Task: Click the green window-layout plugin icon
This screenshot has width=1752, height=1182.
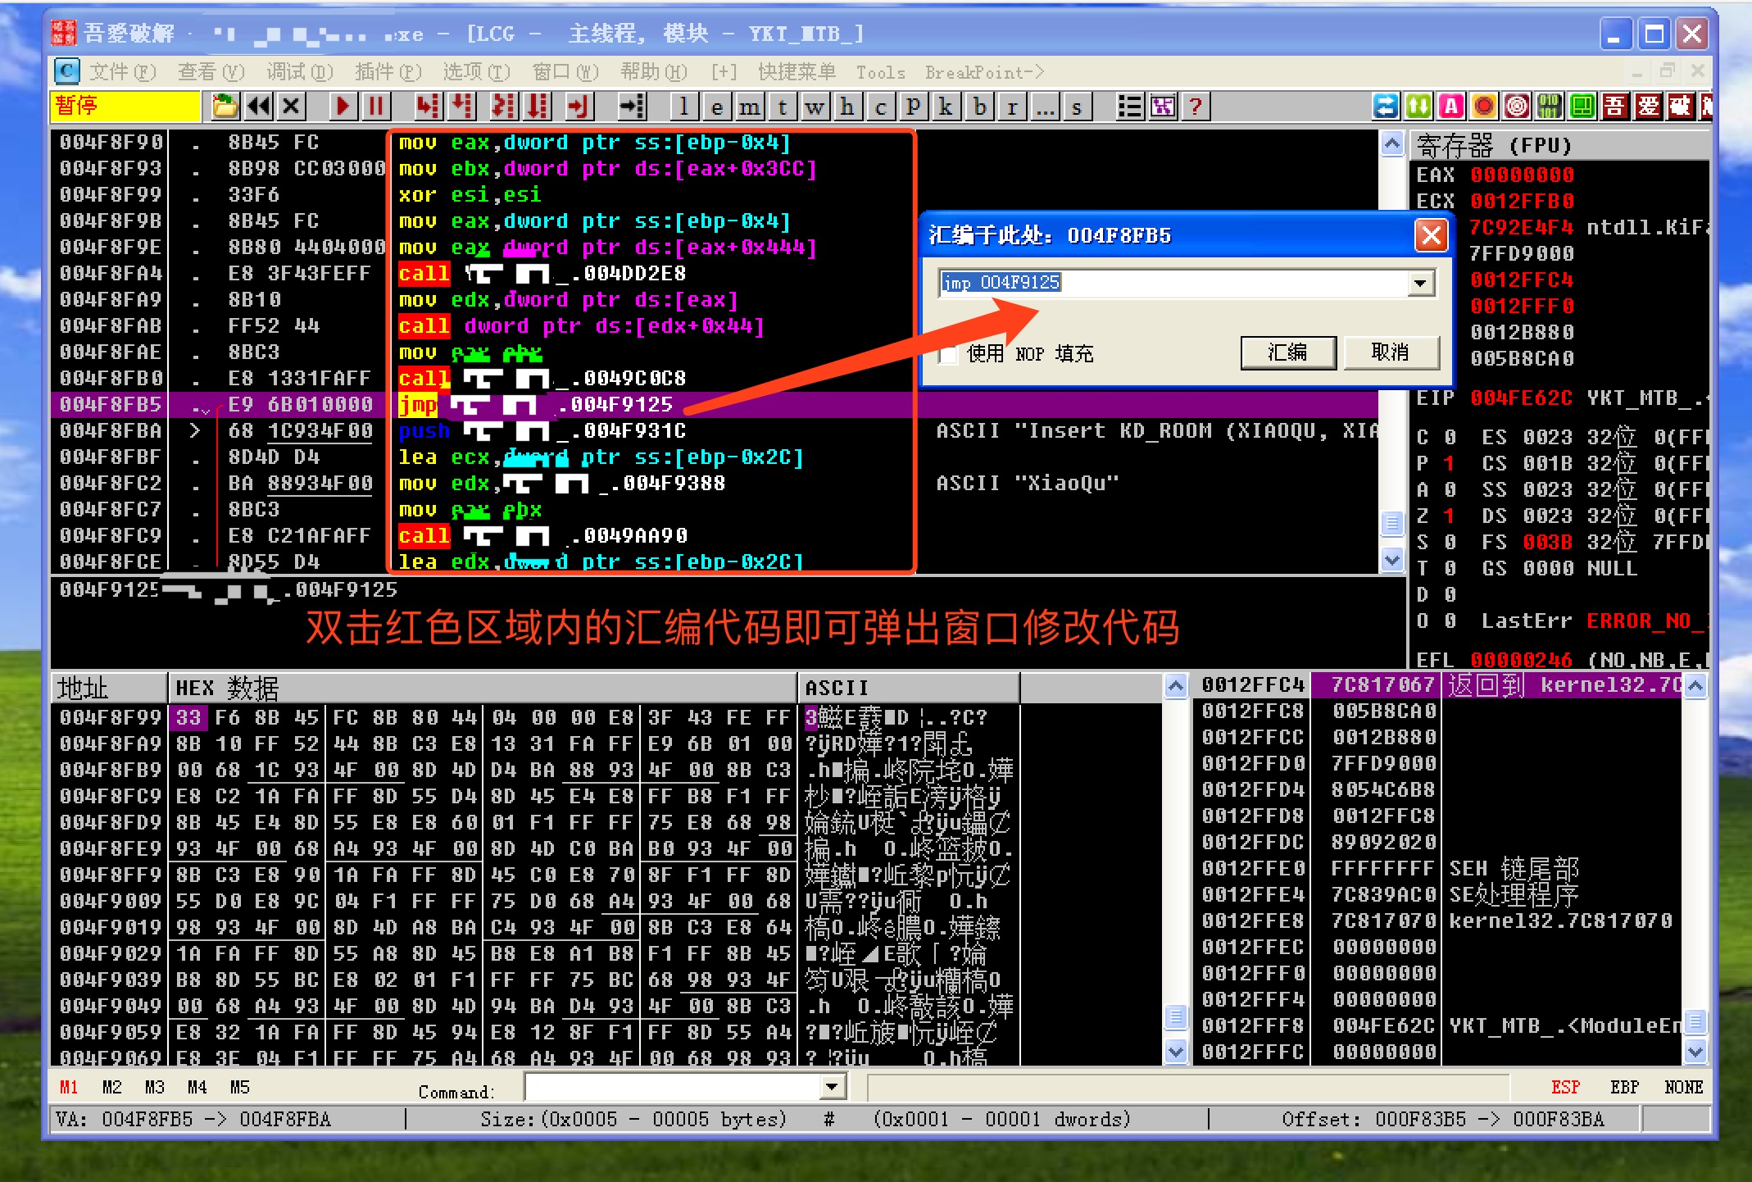Action: click(1582, 107)
